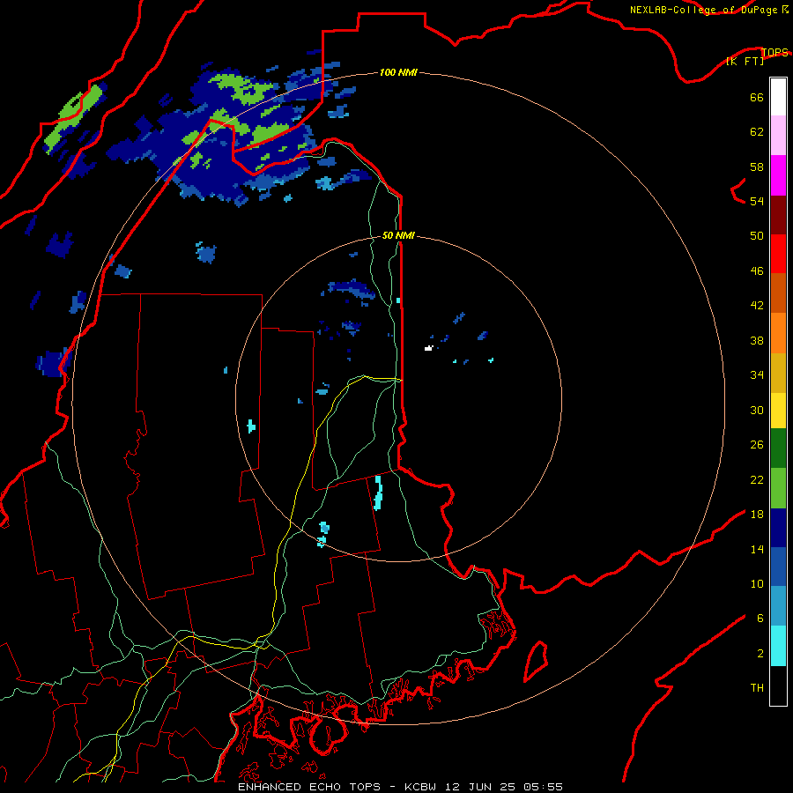This screenshot has height=793, width=793.
Task: Click the light blue 6-10 legend swatch
Action: coord(778,606)
